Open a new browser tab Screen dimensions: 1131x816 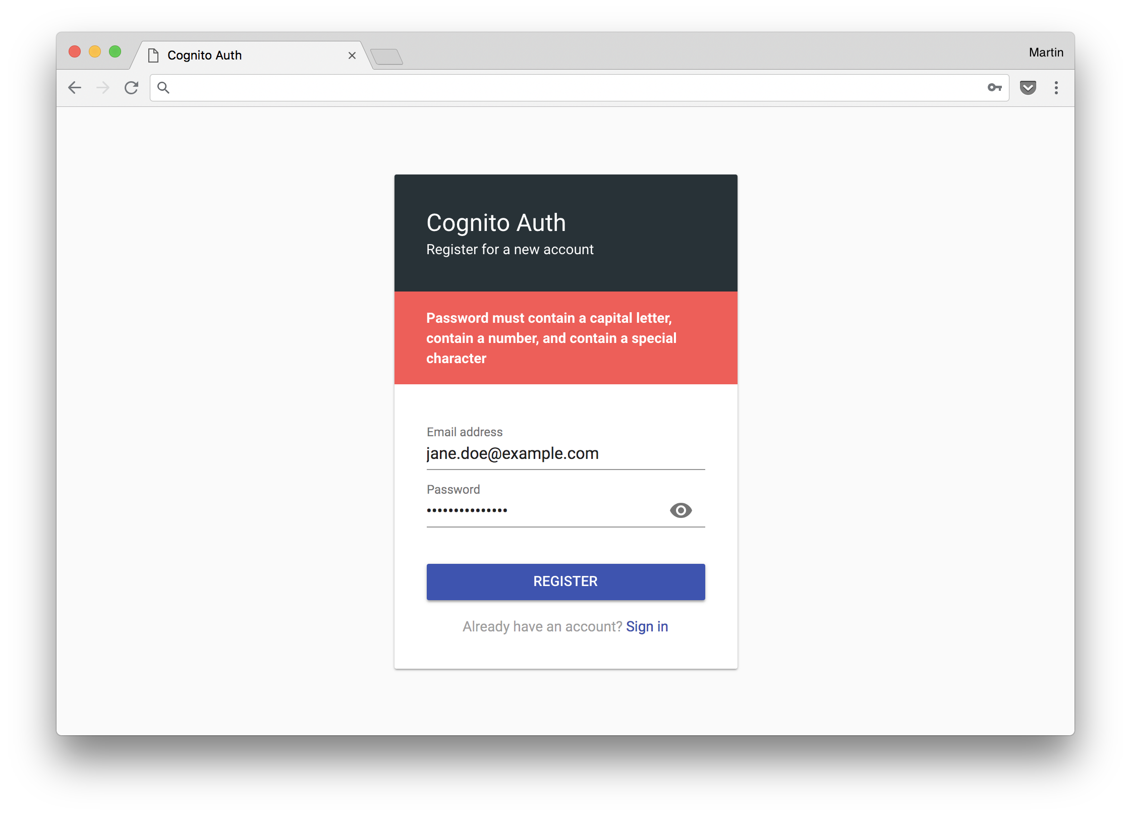386,56
